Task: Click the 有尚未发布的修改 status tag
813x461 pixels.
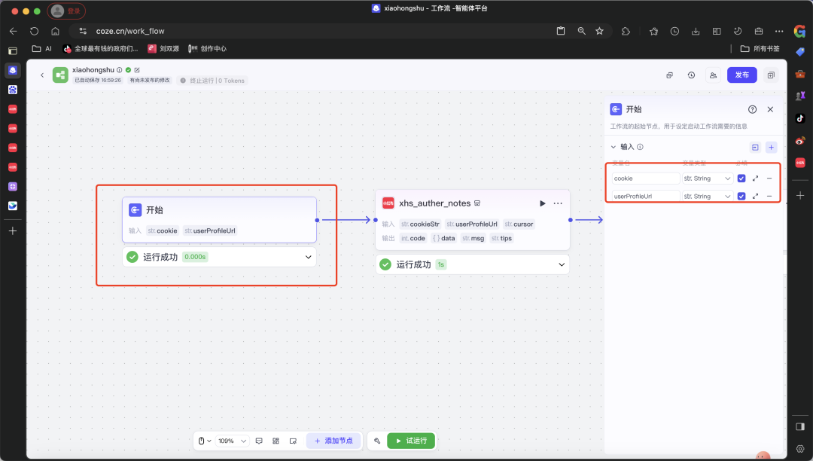Action: [150, 81]
